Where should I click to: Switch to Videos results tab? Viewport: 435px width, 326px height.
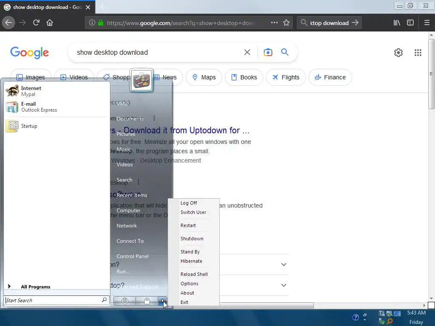click(x=74, y=77)
